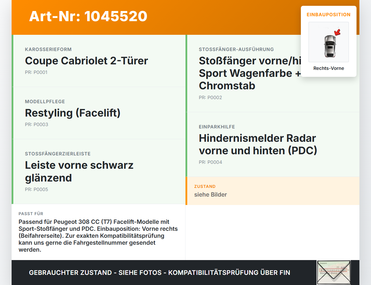Select Hindernismelder Radar vorne und hinten text
371x285 pixels.
coord(258,144)
